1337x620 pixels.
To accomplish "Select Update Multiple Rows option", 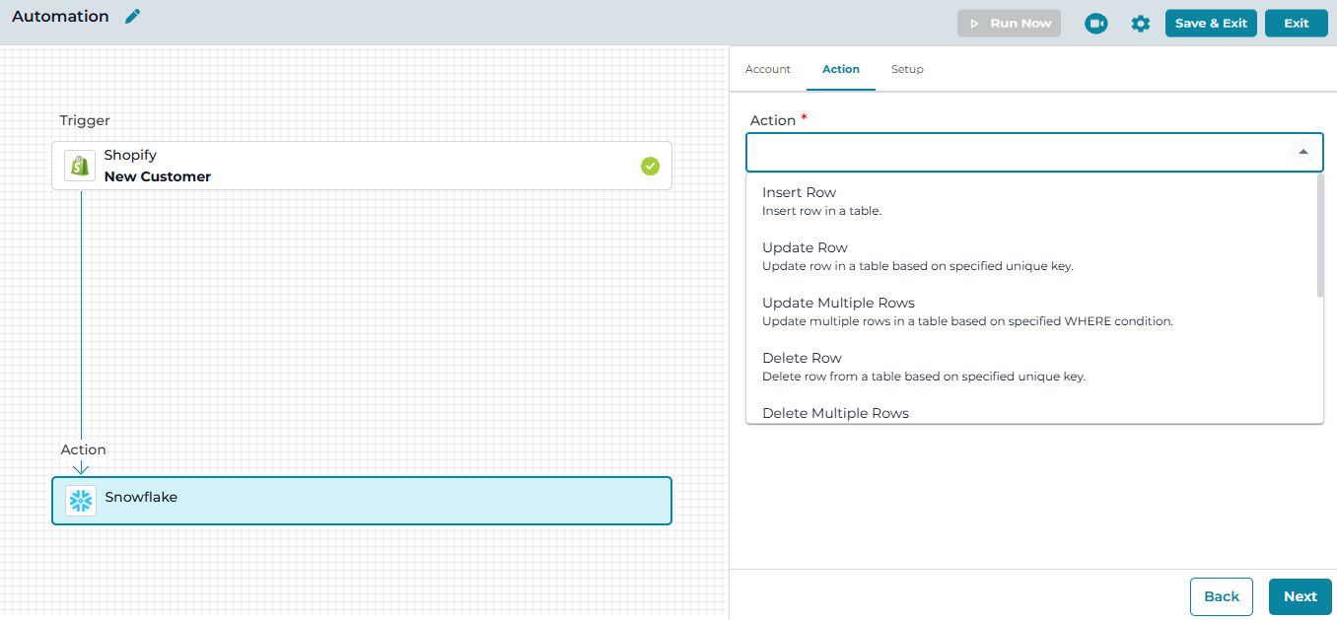I will pos(1031,310).
